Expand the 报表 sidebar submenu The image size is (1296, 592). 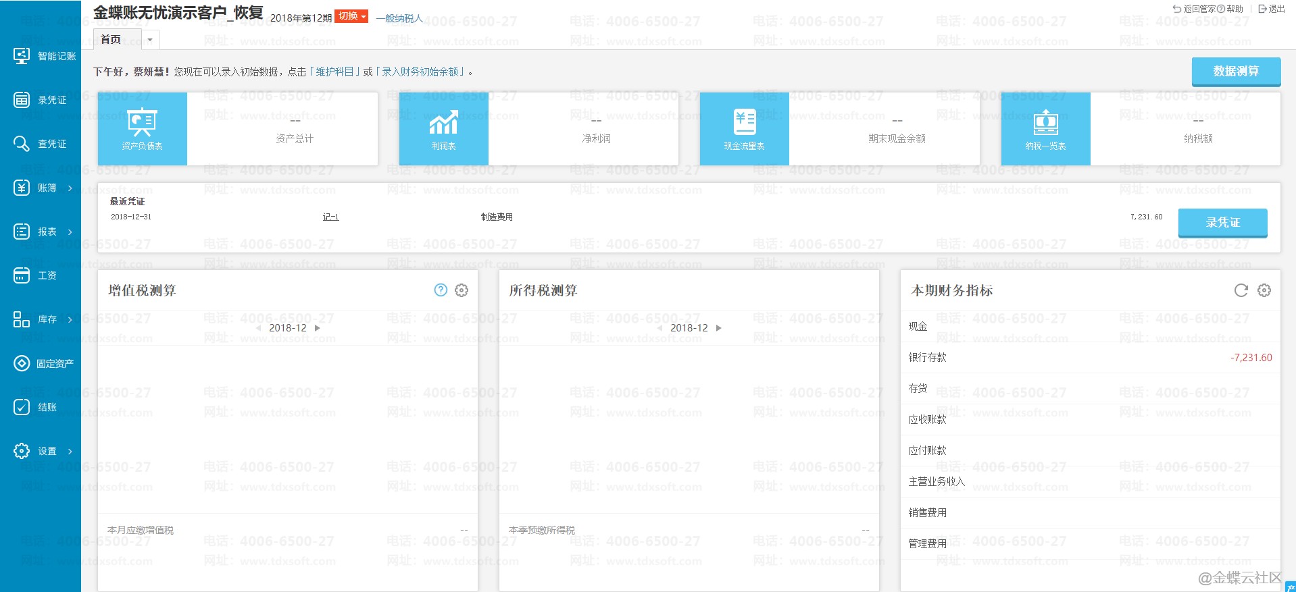(x=45, y=232)
